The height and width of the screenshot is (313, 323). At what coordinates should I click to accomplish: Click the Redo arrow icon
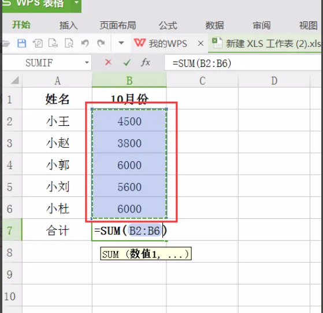click(101, 43)
